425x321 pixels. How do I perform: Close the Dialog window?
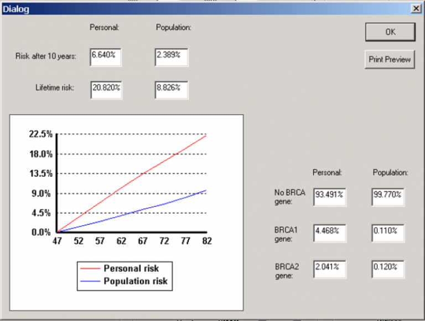(416, 9)
